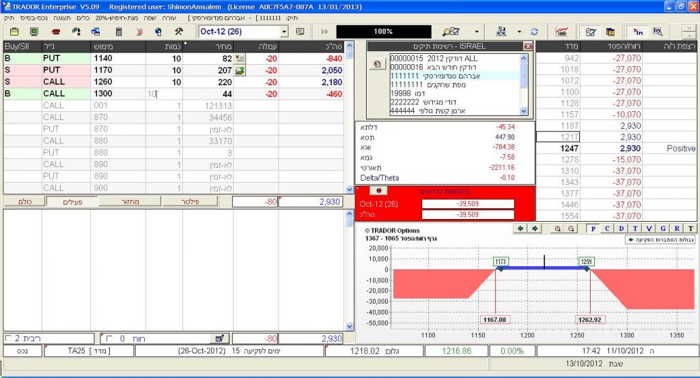The height and width of the screenshot is (378, 700).
Task: Shift graph left with green arrow
Action: point(522,229)
